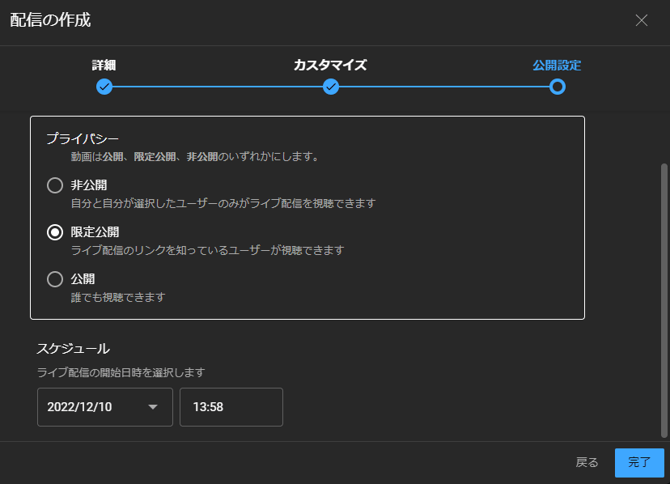Open the 詳細 step label
The height and width of the screenshot is (484, 670).
(x=104, y=65)
